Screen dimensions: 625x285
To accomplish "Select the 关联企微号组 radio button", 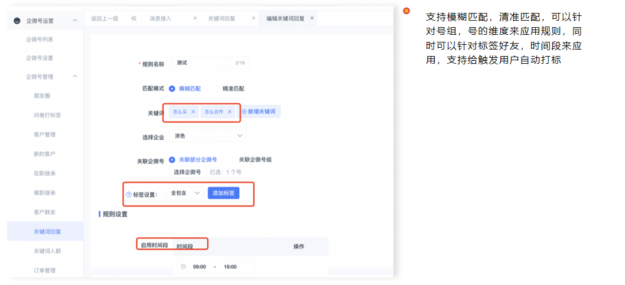I will click(232, 160).
